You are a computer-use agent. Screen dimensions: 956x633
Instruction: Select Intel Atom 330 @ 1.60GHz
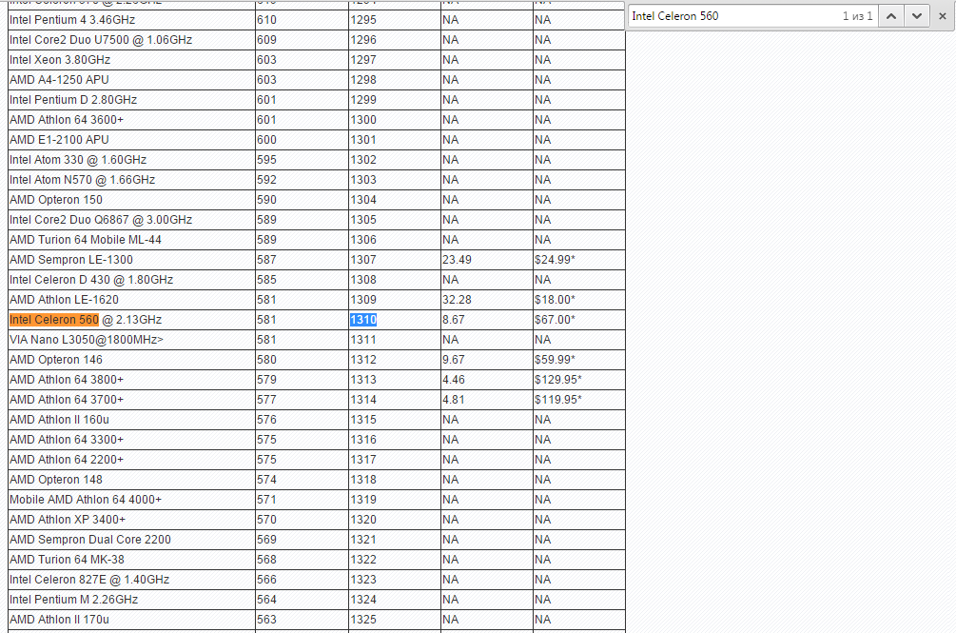[x=78, y=160]
